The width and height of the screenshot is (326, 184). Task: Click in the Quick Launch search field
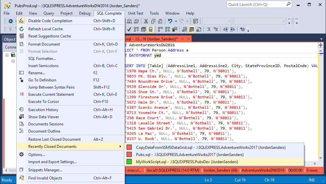click(256, 4)
